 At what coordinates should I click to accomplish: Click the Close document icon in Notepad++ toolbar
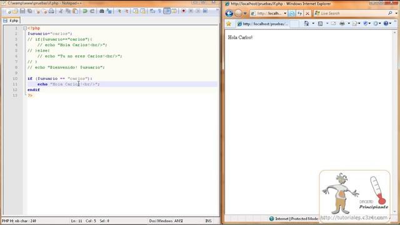point(37,11)
